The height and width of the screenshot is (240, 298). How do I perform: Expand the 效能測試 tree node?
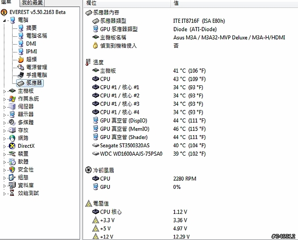[x=5, y=194]
